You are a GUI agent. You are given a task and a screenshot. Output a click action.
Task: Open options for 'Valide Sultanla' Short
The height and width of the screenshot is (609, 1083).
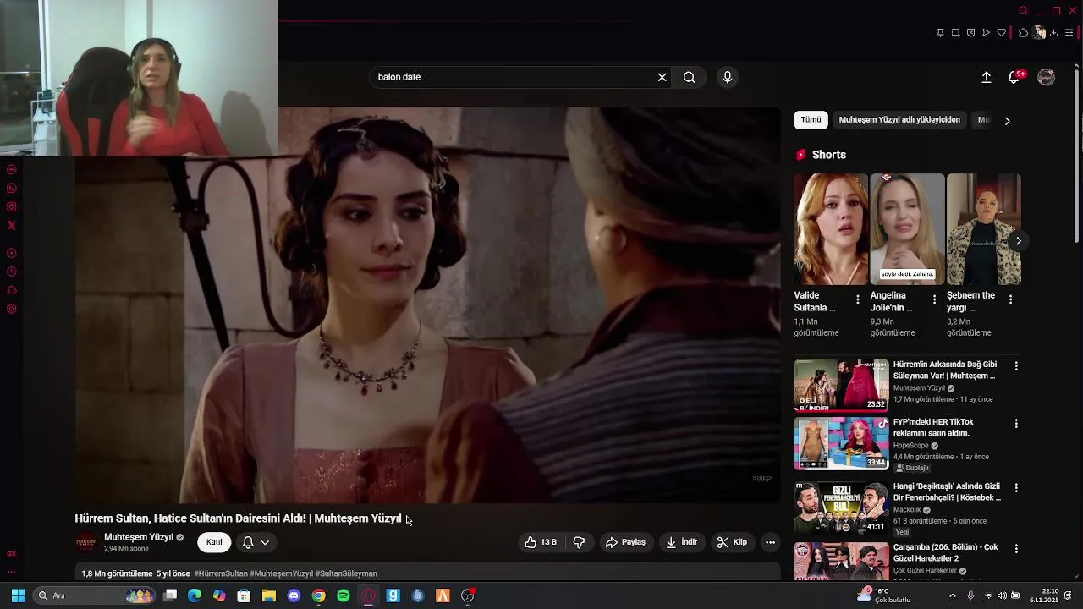pos(858,299)
